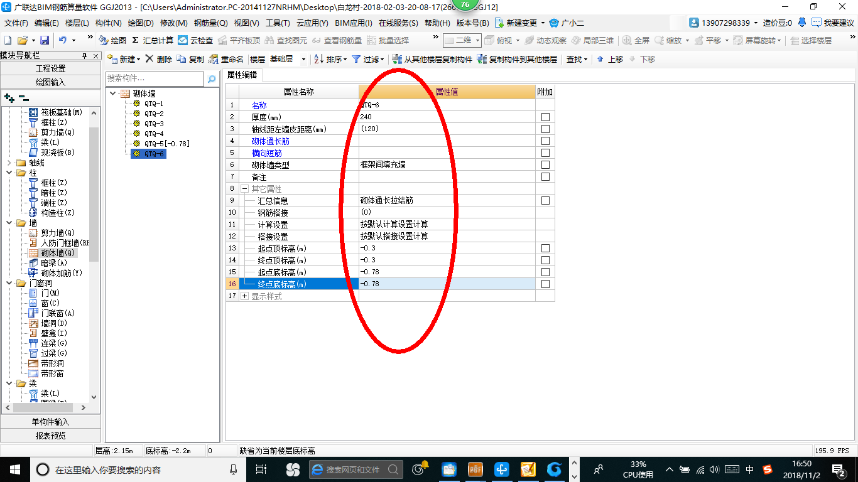
Task: Click 全屏 full screen tool
Action: (x=636, y=40)
